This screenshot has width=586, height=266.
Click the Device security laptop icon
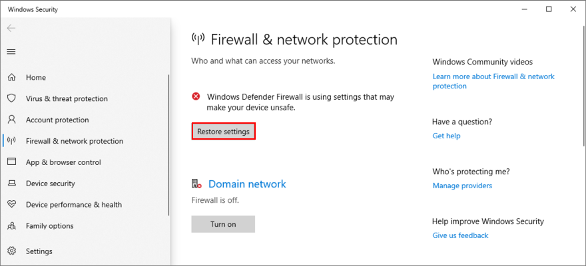point(11,183)
